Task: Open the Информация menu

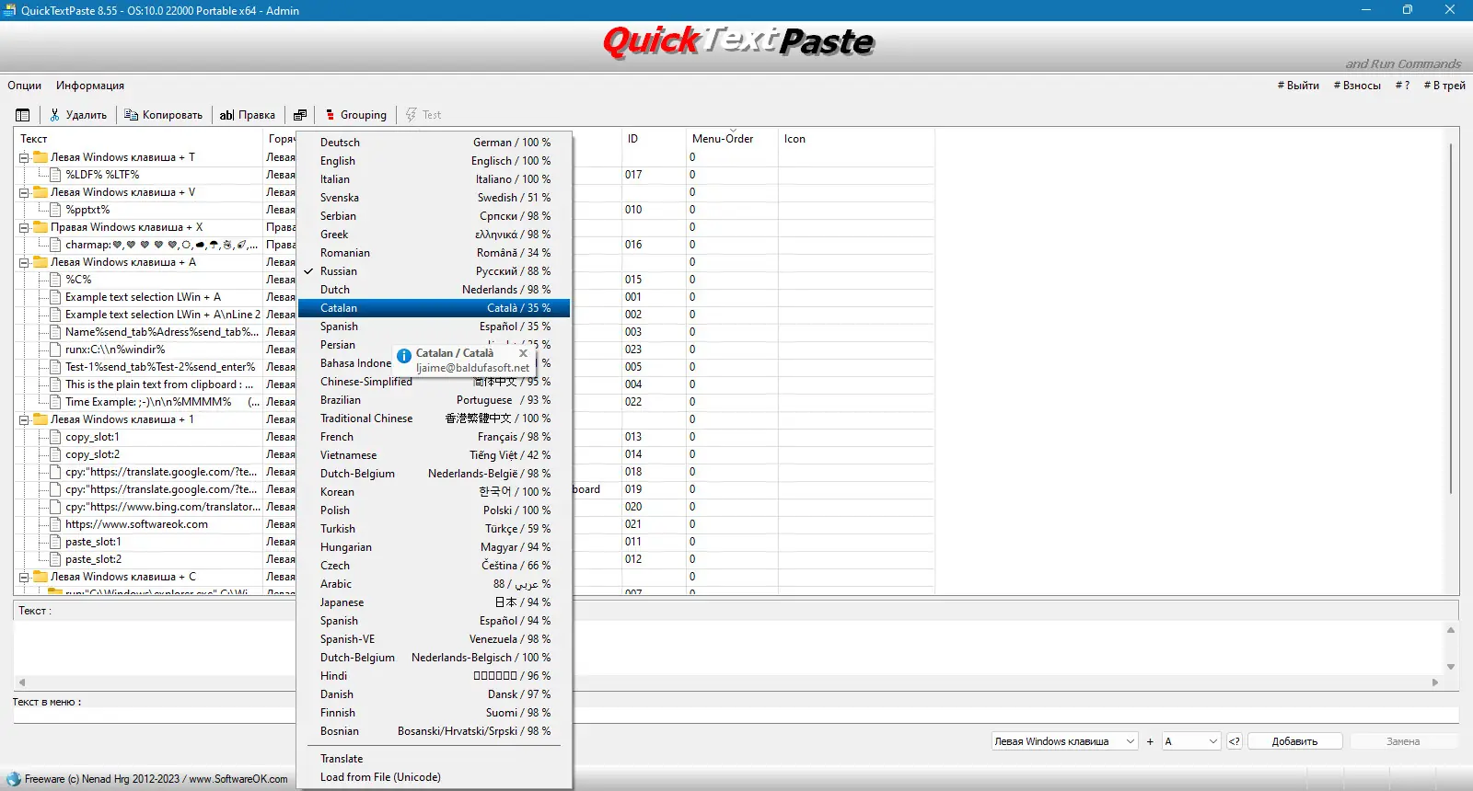Action: tap(90, 86)
